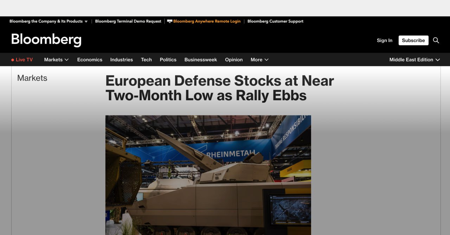Select Politics in the navigation bar

(x=168, y=60)
